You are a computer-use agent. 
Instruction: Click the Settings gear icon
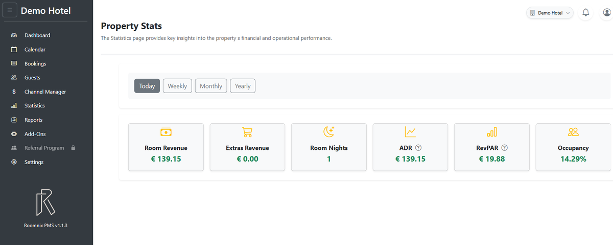14,162
